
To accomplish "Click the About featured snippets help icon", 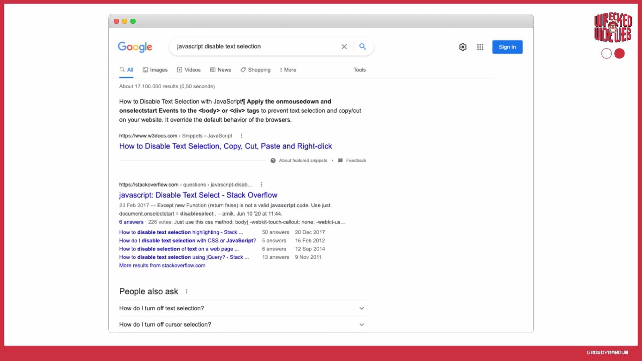I will click(273, 161).
